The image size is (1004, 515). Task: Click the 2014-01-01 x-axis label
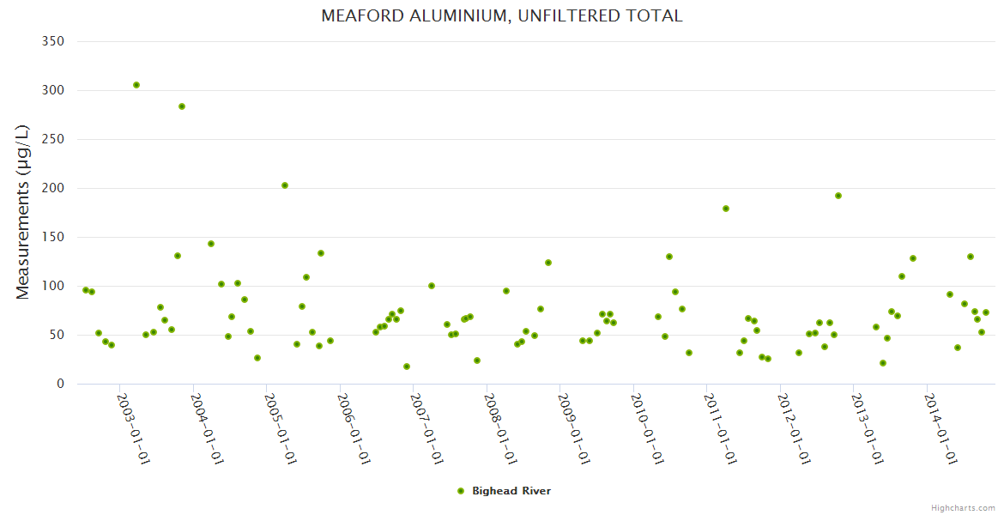pyautogui.click(x=940, y=427)
